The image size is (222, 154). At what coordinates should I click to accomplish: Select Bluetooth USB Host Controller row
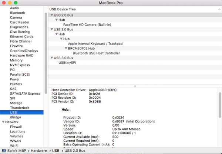[135, 53]
